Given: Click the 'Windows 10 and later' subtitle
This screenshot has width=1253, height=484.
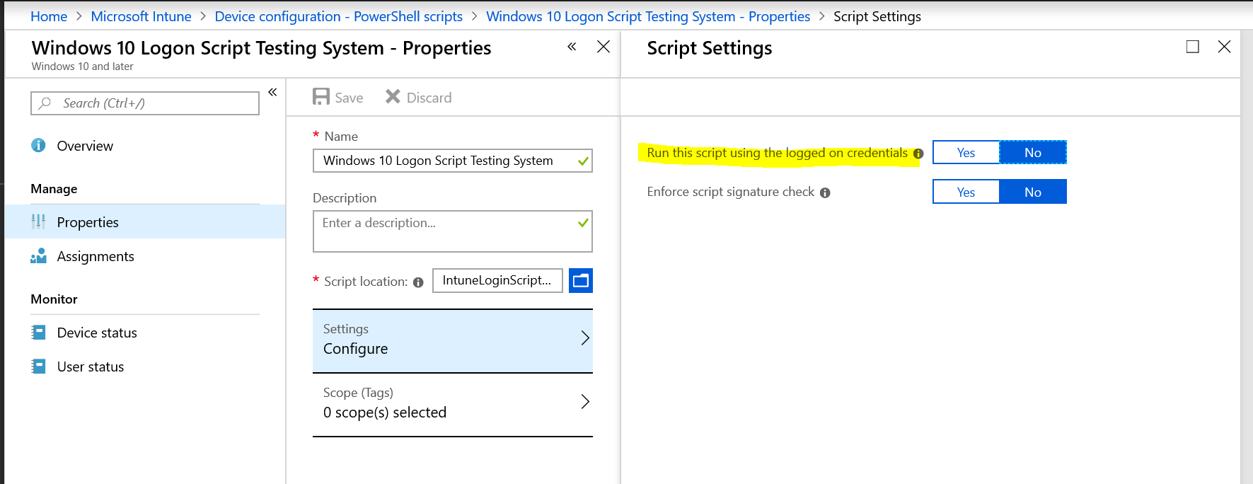Looking at the screenshot, I should tap(82, 67).
